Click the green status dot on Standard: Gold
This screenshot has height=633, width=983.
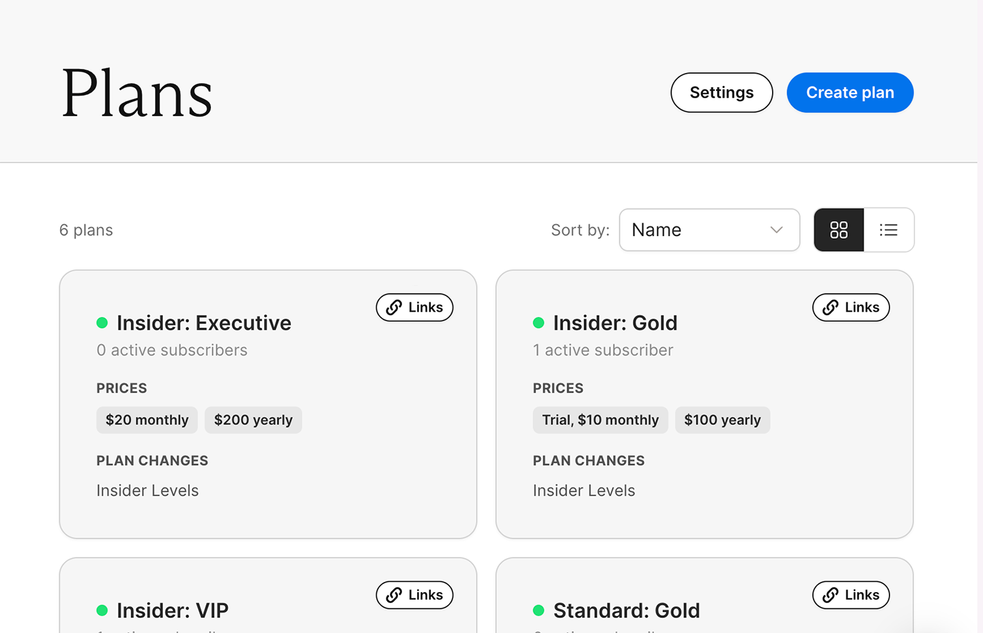tap(539, 610)
